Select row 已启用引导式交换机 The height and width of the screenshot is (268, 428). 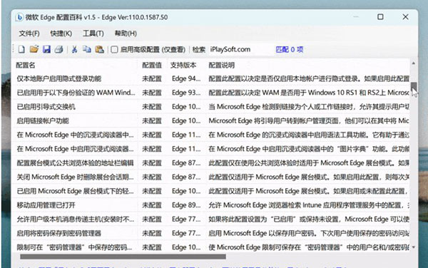[210, 107]
